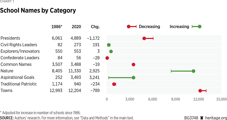Click the 15,000 axis label
Screen dimensions: 227x120
tap(222, 99)
